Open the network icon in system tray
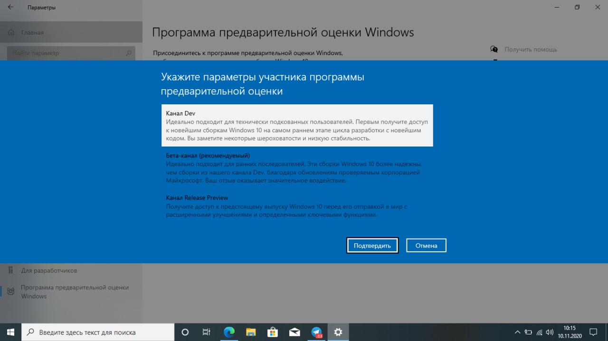This screenshot has height=341, width=608. [539, 332]
